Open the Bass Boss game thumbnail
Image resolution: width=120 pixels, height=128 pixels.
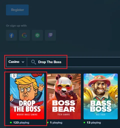click(101, 96)
